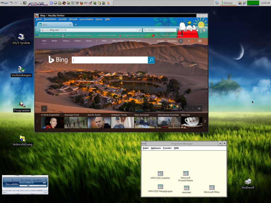Expand the Bing image info chevron
This screenshot has width=271, height=203.
tap(44, 108)
